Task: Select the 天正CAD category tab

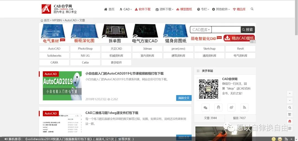Action: (116, 49)
